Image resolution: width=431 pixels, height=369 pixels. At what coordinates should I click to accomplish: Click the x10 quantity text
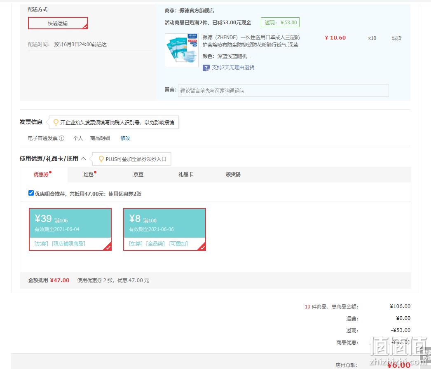(372, 38)
